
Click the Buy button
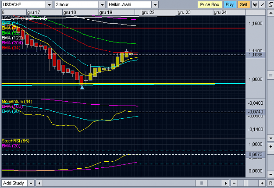(230, 4)
